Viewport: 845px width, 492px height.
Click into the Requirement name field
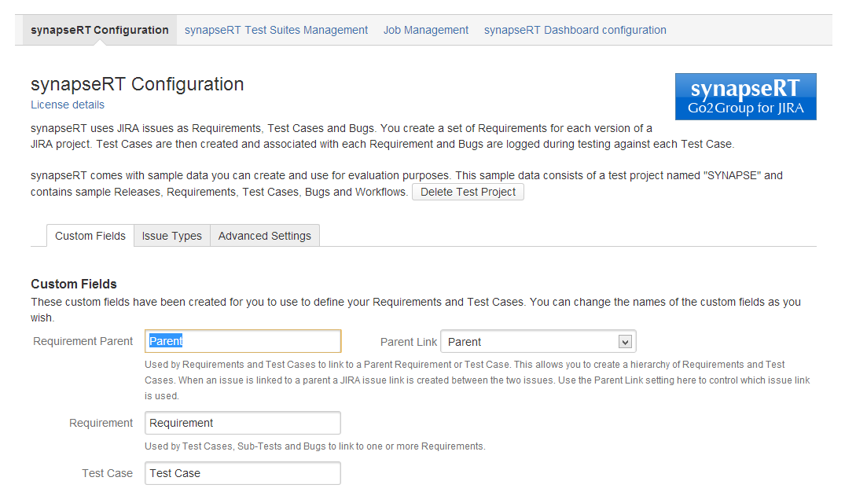click(x=243, y=423)
